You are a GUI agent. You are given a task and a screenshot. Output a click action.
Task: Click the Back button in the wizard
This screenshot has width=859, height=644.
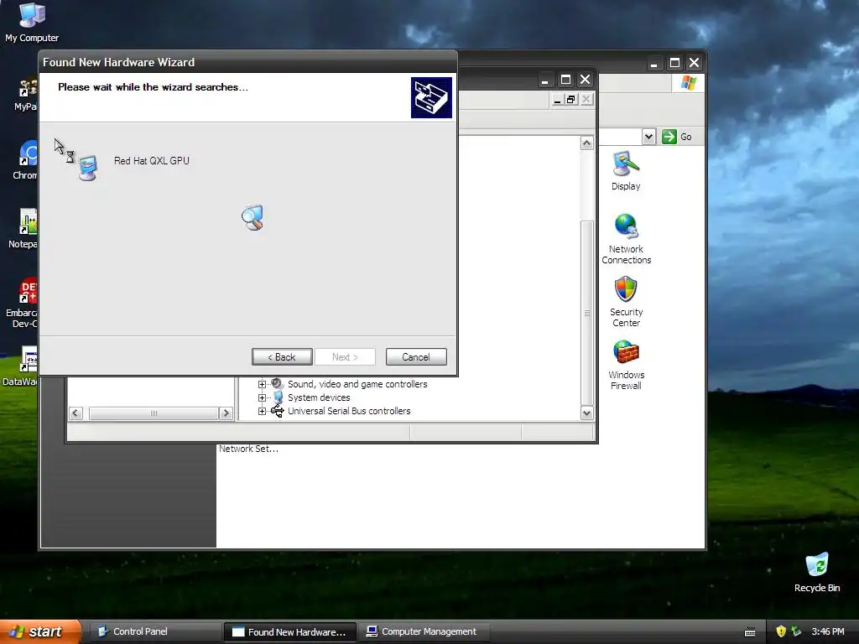[282, 357]
